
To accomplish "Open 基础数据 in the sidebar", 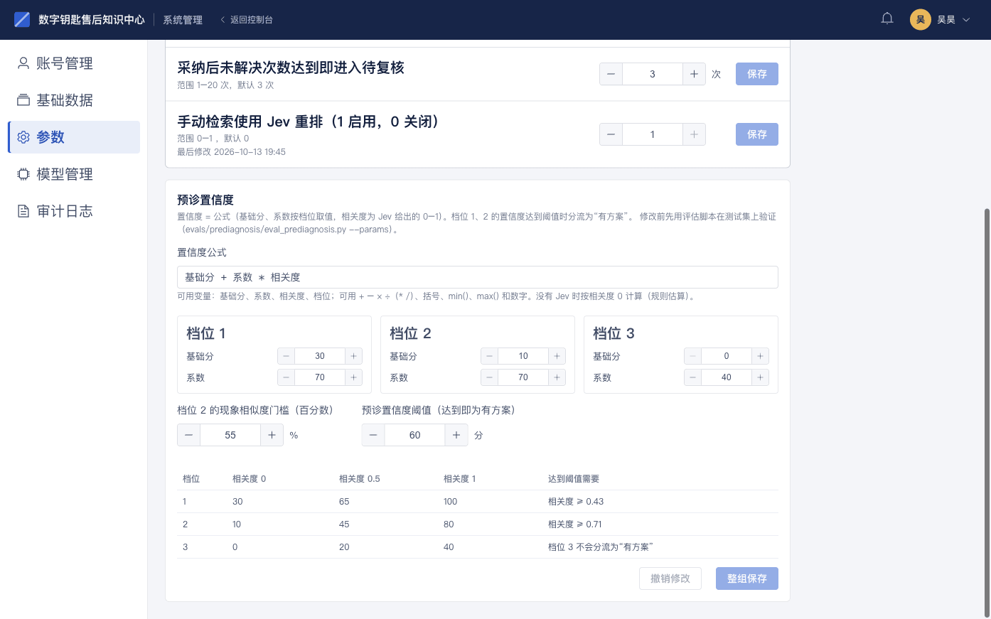I will tap(74, 100).
